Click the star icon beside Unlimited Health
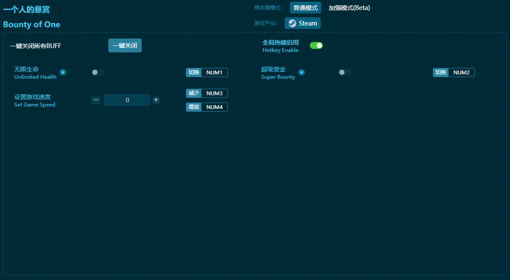The width and height of the screenshot is (510, 280). pos(63,72)
